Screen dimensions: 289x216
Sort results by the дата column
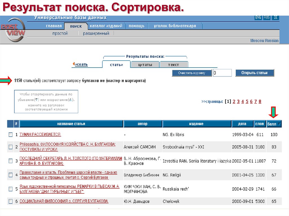coord(243,123)
